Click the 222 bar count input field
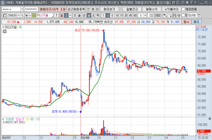This screenshot has width=212, height=140. pos(151,16)
